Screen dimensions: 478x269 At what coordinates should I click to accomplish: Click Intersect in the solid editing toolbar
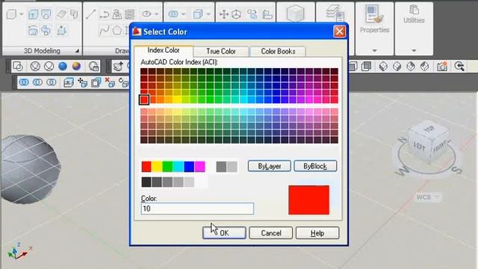[x=52, y=82]
